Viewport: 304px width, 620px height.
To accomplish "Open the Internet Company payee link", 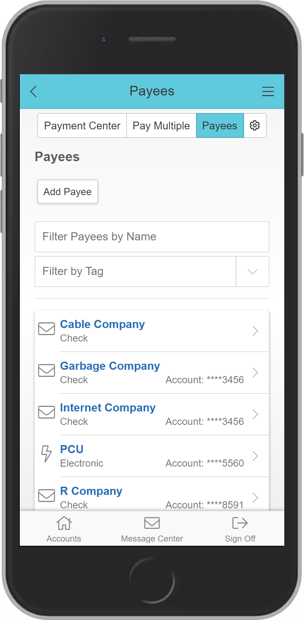I will tap(108, 408).
